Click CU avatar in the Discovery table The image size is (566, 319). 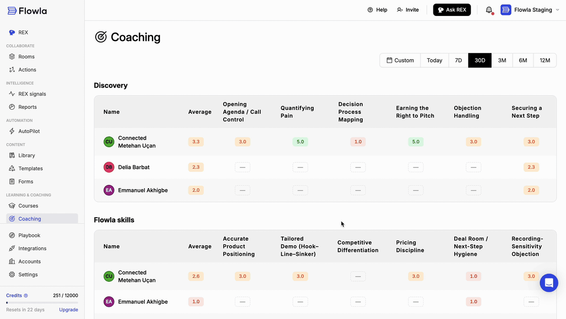click(109, 142)
